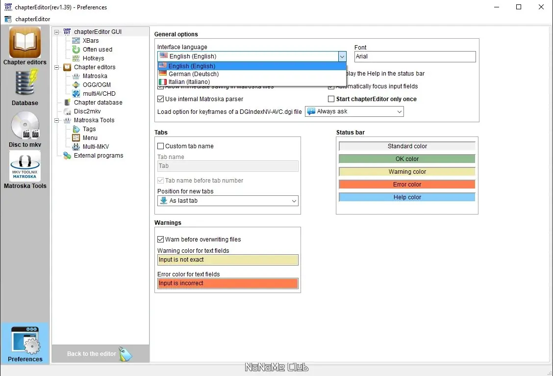Click the US flag icon in language combo
The height and width of the screenshot is (376, 553).
(x=164, y=56)
